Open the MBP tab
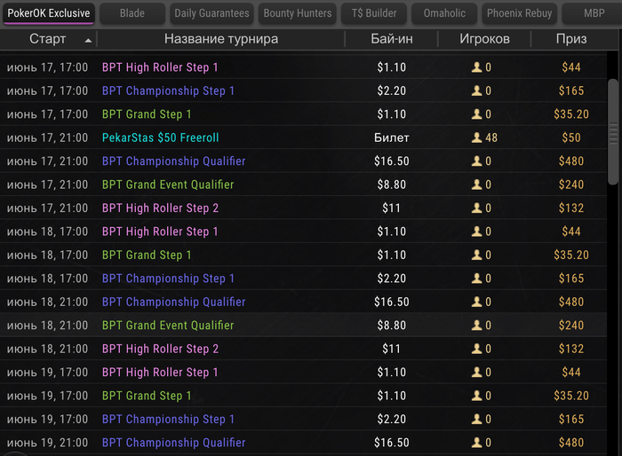 (x=594, y=13)
